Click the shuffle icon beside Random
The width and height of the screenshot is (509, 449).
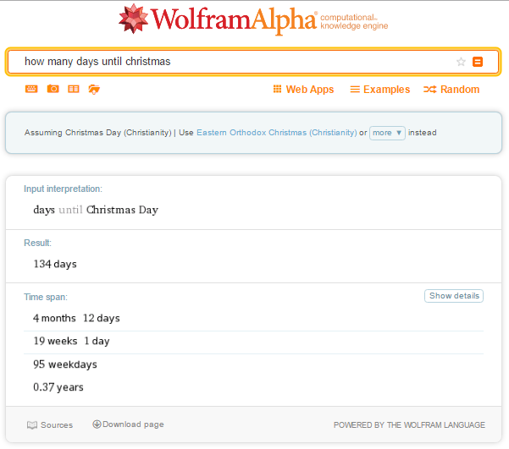429,89
